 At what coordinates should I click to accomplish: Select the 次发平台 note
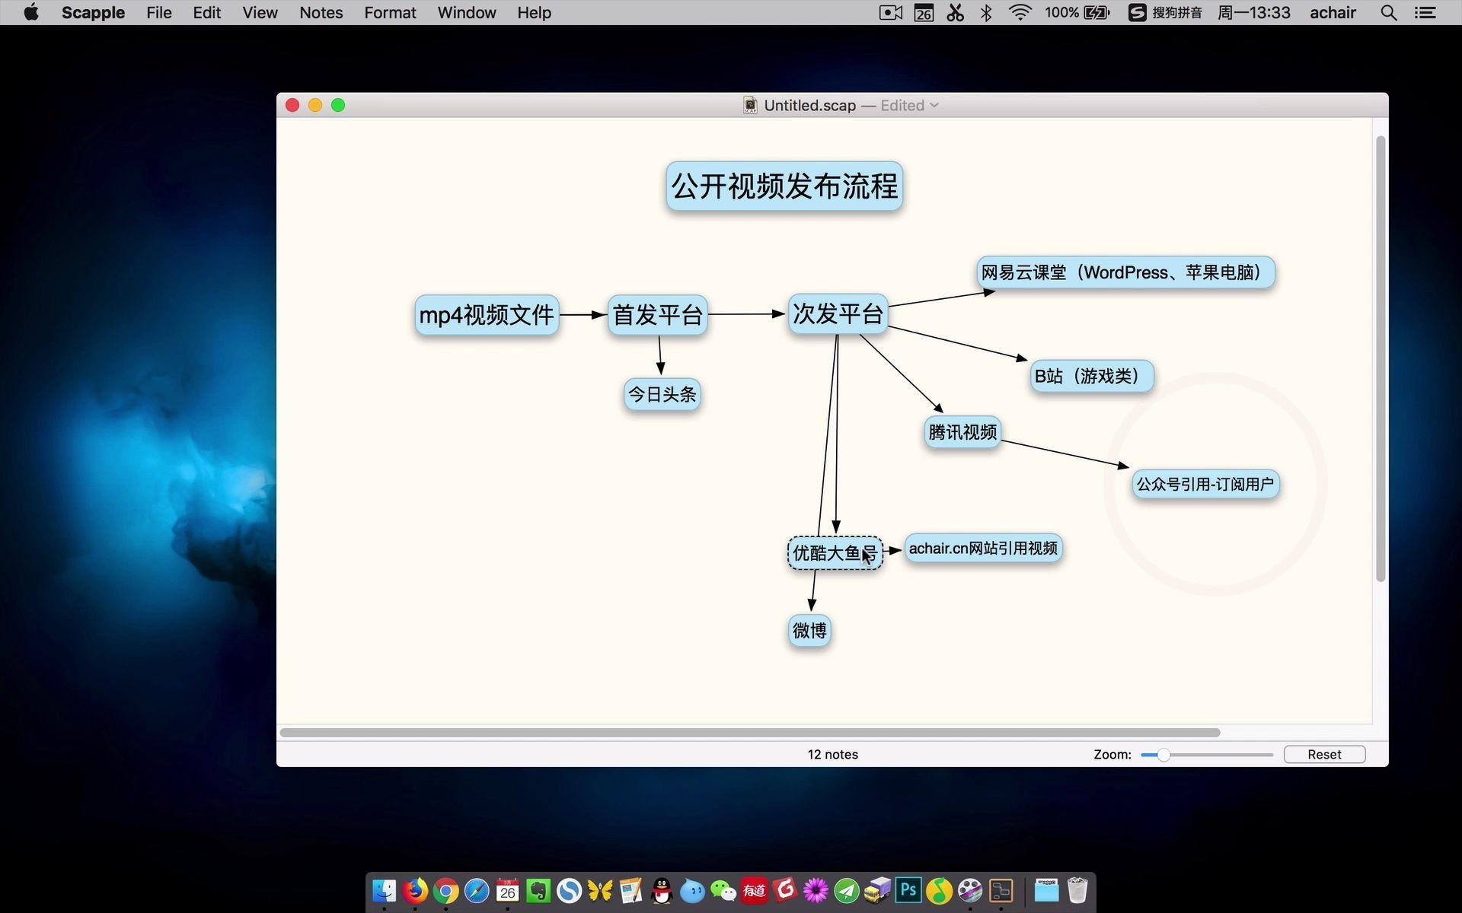pyautogui.click(x=838, y=313)
